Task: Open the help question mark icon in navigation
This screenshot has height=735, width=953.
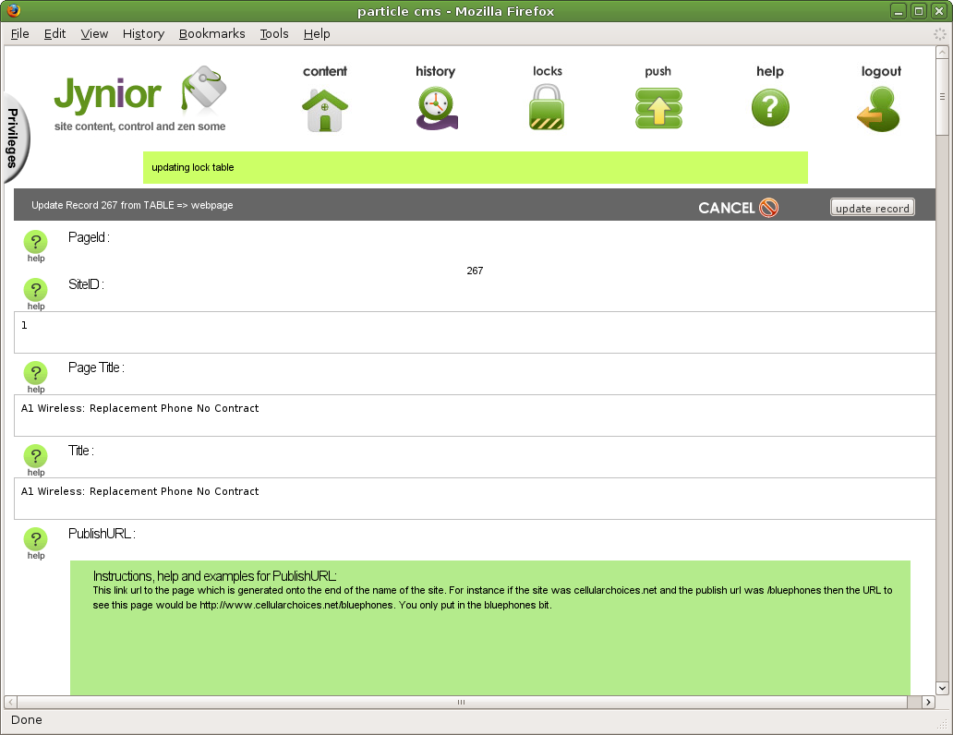Action: [770, 108]
